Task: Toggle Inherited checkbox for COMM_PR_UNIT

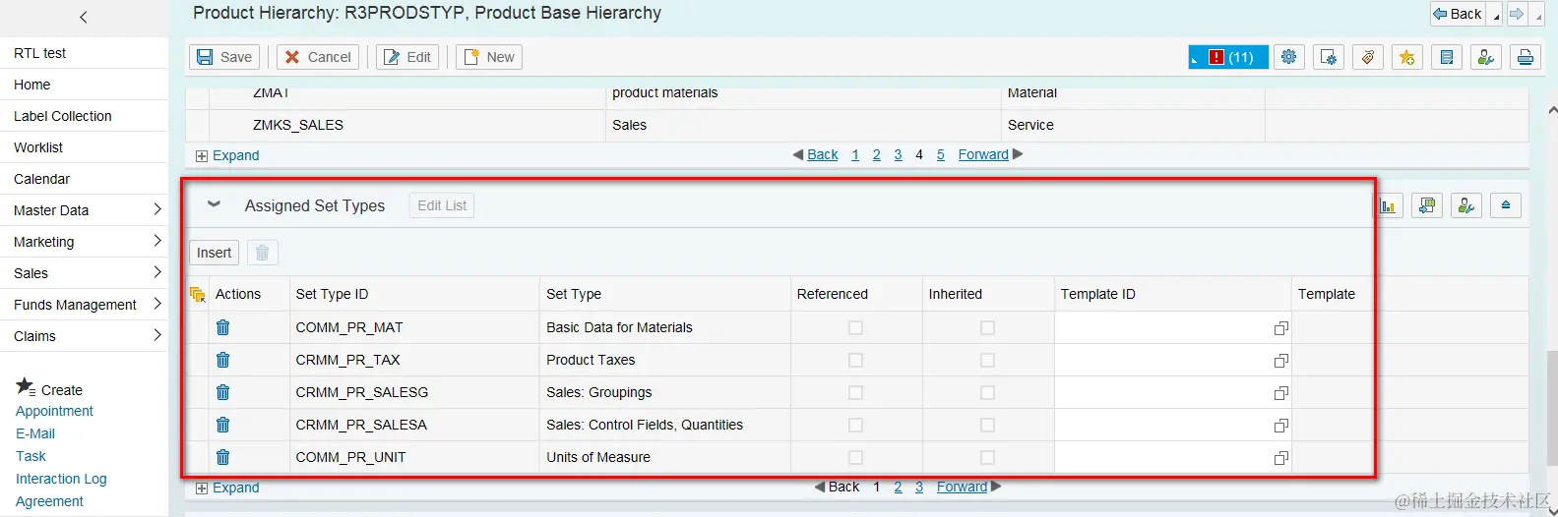Action: click(x=987, y=457)
